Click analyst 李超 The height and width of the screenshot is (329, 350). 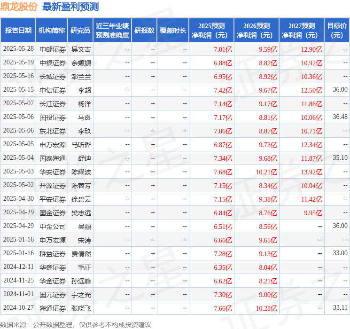(85, 90)
